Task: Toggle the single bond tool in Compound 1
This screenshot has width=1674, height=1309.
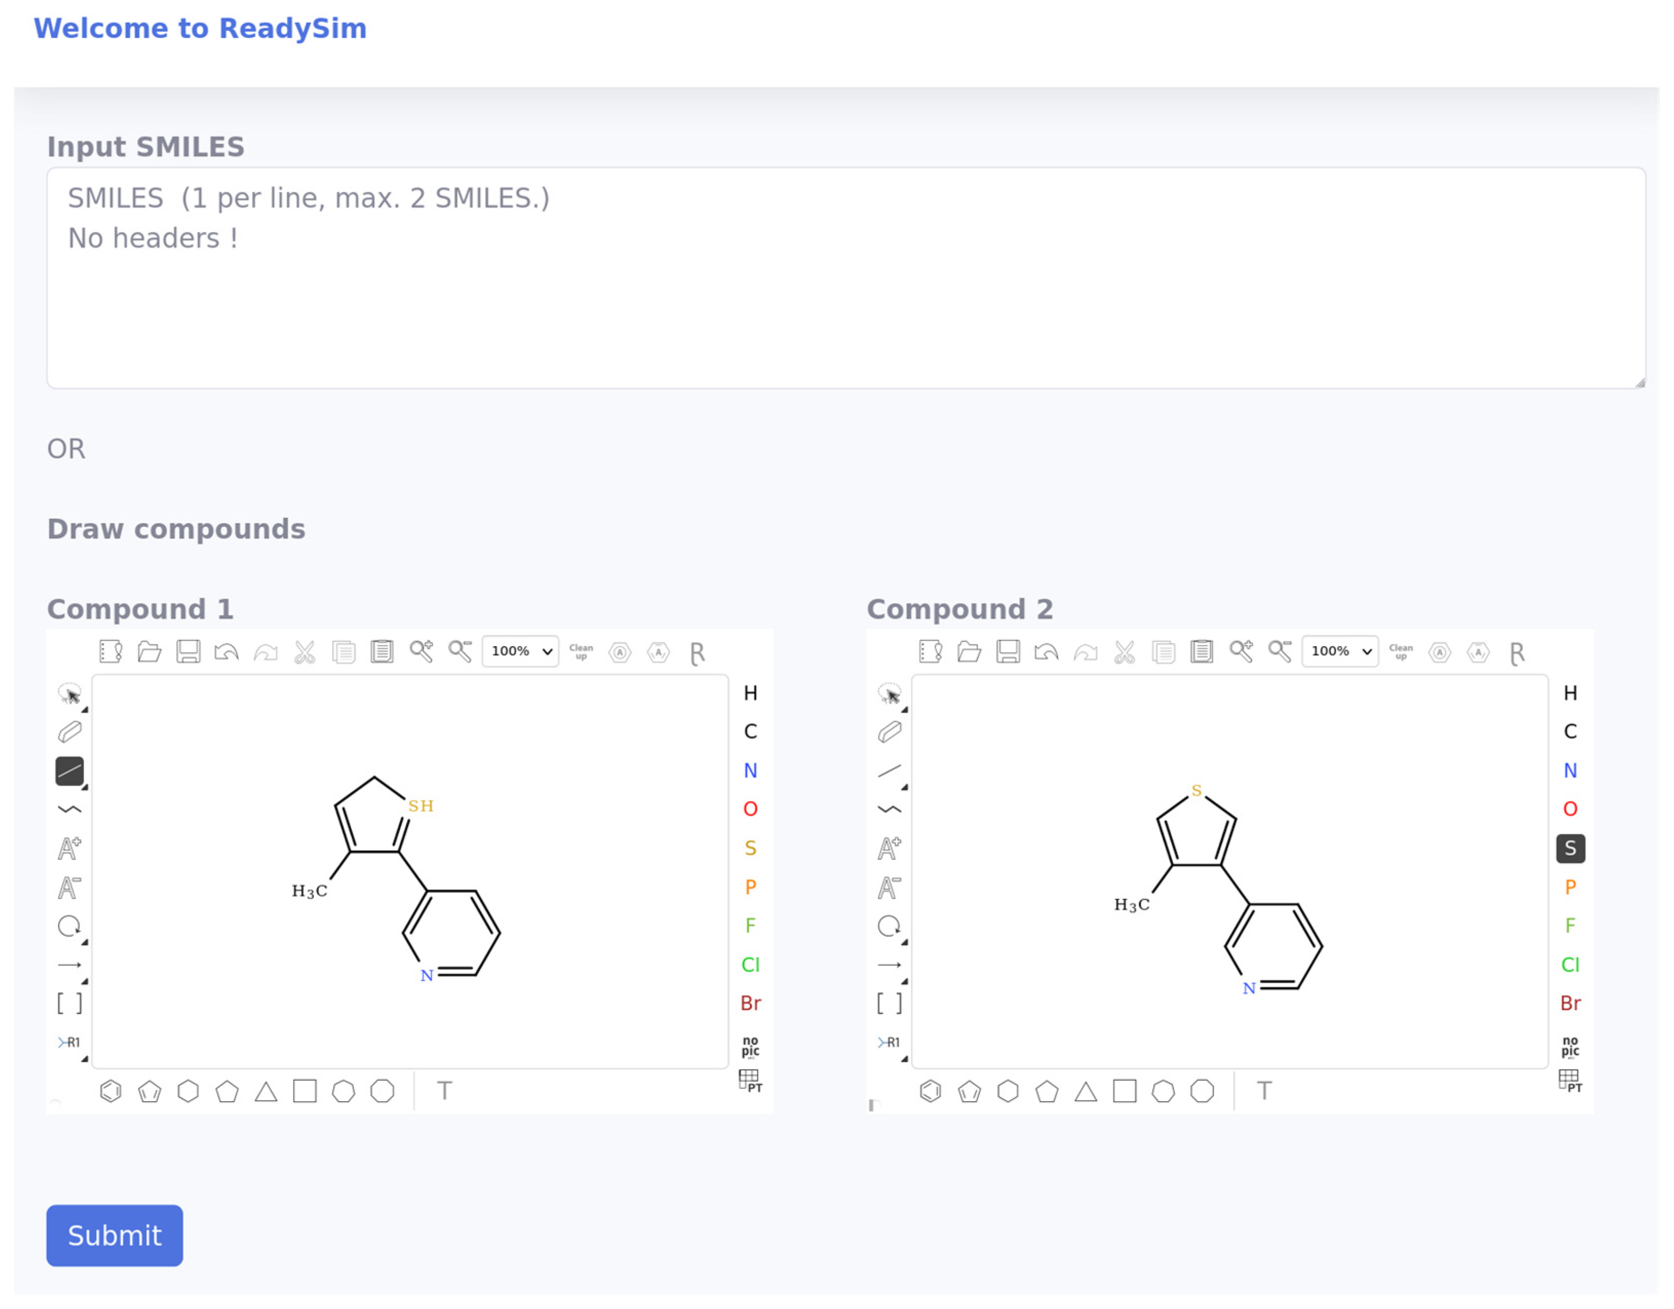Action: pos(69,771)
